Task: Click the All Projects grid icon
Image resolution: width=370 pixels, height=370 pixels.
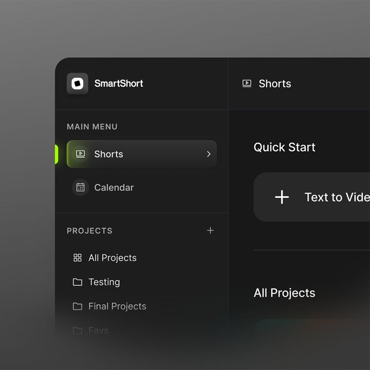Action: coord(77,258)
